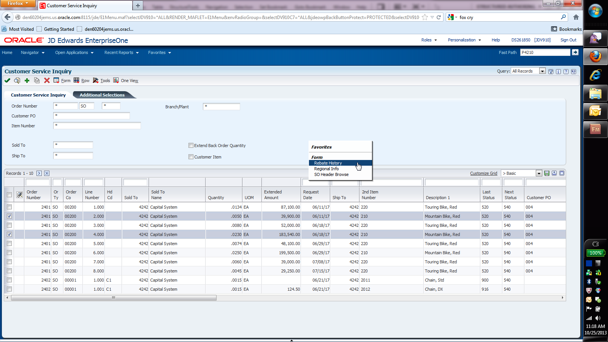Viewport: 608px width, 342px height.
Task: Click the Internet Explorer icon in taskbar
Action: point(595,75)
